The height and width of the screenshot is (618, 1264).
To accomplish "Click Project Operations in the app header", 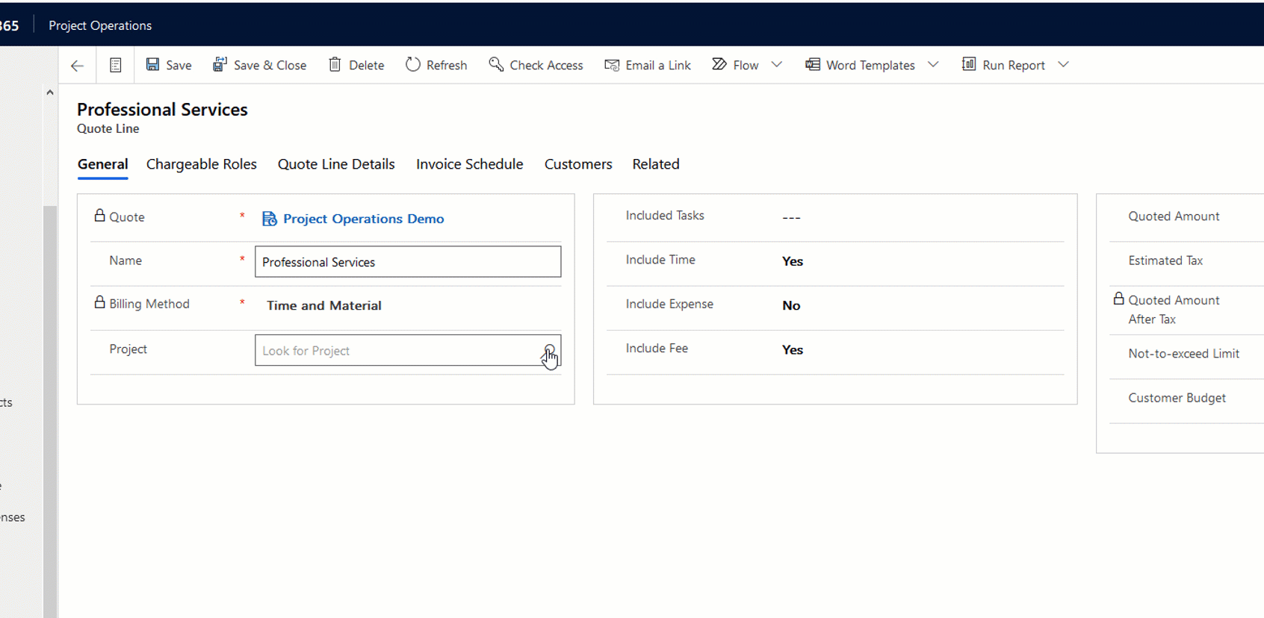I will pyautogui.click(x=100, y=25).
